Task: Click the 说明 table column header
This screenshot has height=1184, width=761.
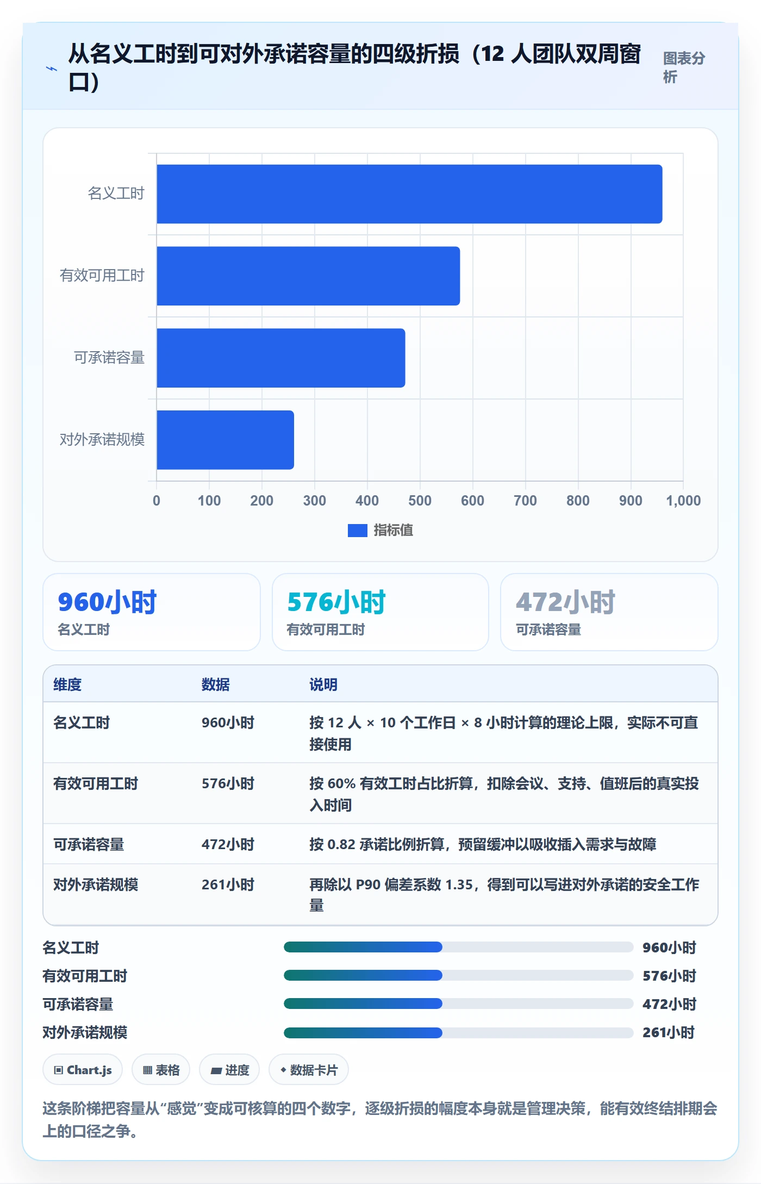Action: tap(323, 684)
